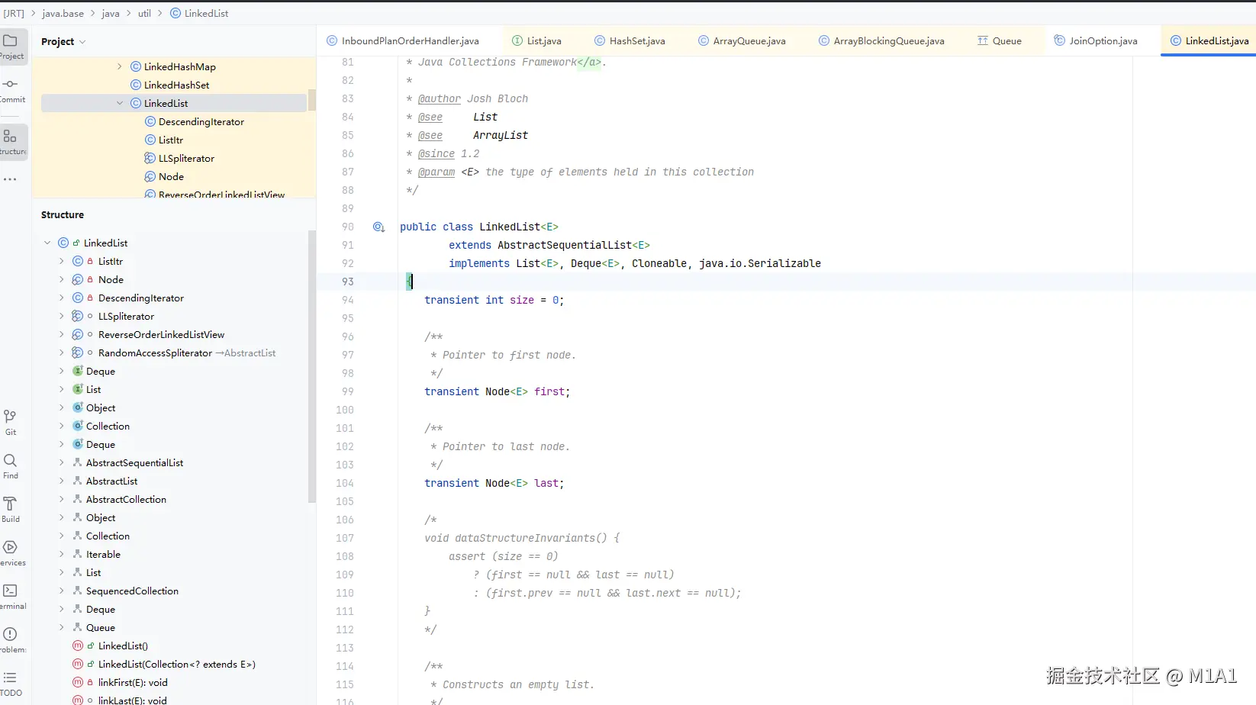Click the java.base breadcrumb
Image resolution: width=1256 pixels, height=705 pixels.
pos(63,14)
